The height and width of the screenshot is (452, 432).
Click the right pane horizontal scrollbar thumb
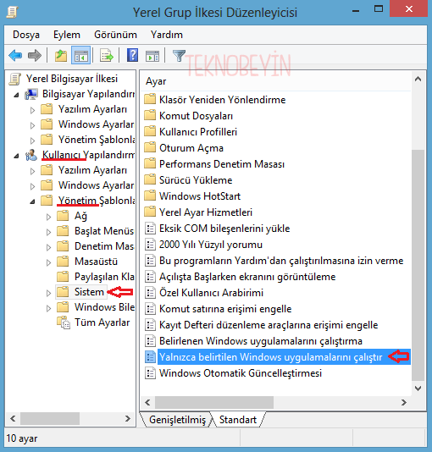click(x=214, y=402)
